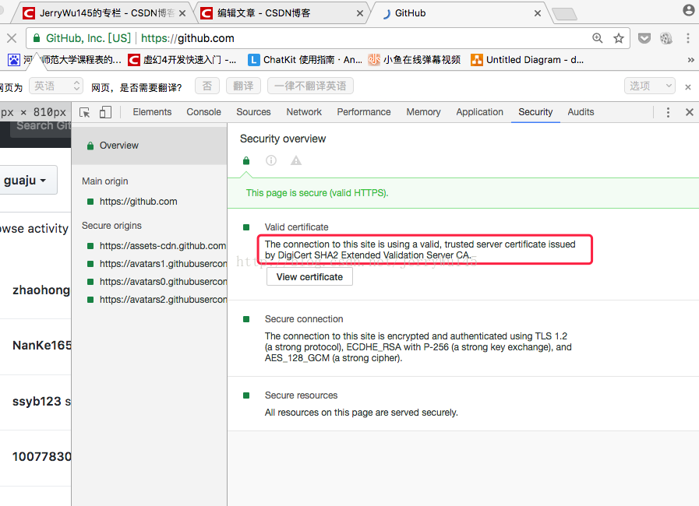The height and width of the screenshot is (506, 699).
Task: Bookmark this page with the star icon
Action: (x=618, y=38)
